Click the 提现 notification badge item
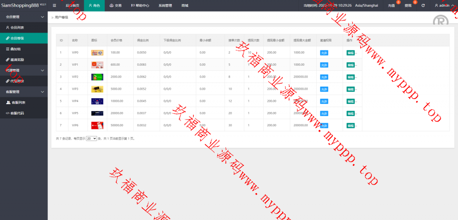 tap(408, 5)
